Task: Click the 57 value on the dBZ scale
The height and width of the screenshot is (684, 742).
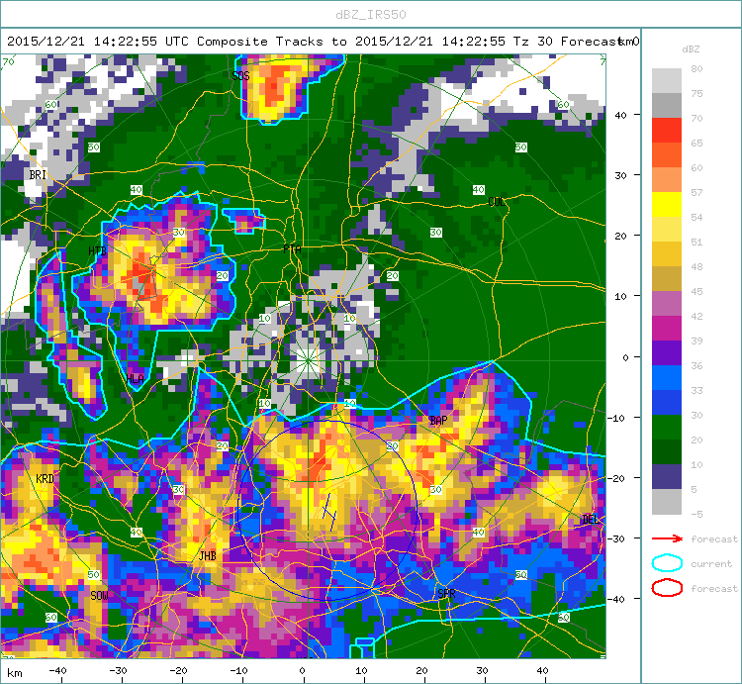Action: point(696,192)
